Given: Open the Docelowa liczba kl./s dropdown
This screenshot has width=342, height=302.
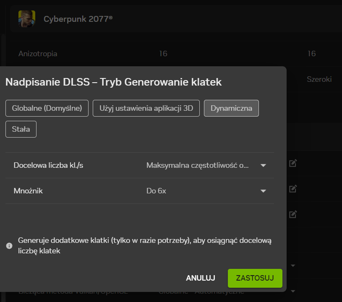Looking at the screenshot, I should click(x=206, y=165).
